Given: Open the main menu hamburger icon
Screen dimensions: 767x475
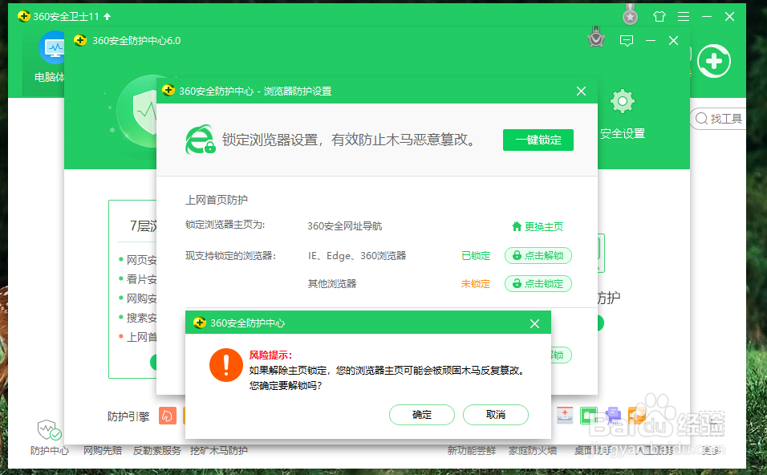Looking at the screenshot, I should pyautogui.click(x=684, y=17).
